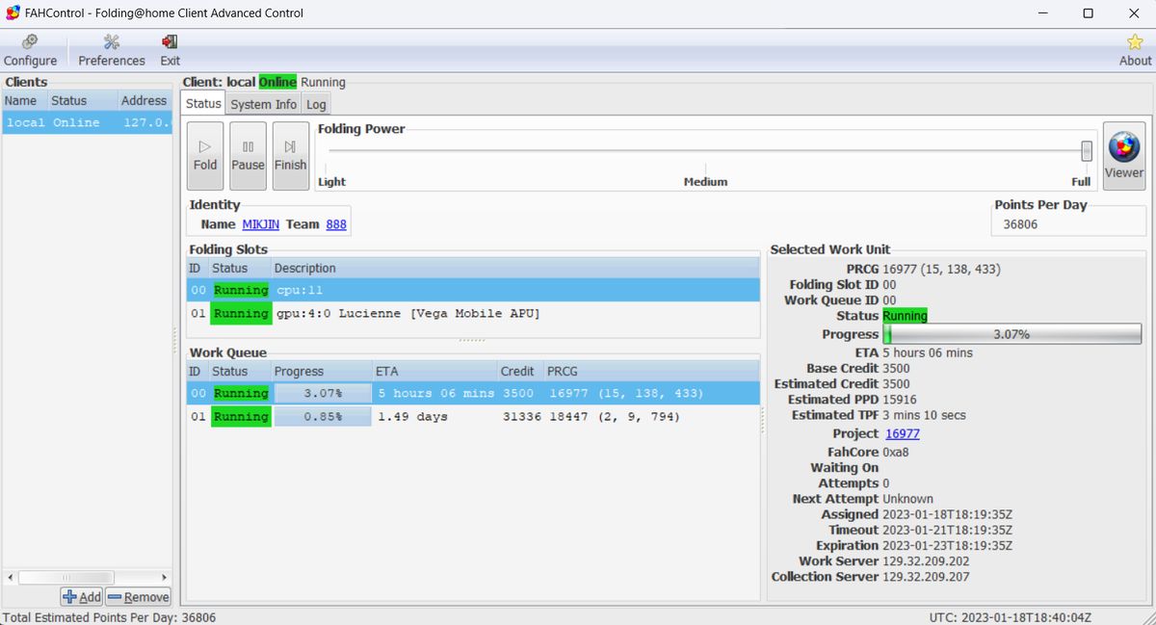Click the Exit toolbar icon
This screenshot has width=1156, height=625.
[171, 51]
